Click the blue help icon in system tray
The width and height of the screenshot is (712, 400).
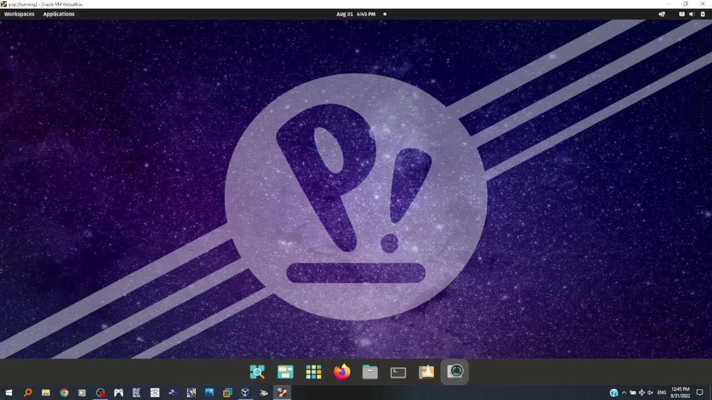[x=614, y=393]
